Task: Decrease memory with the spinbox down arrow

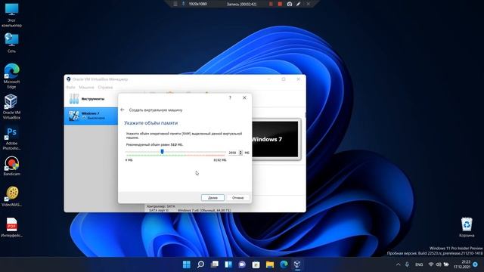Action: coord(240,154)
